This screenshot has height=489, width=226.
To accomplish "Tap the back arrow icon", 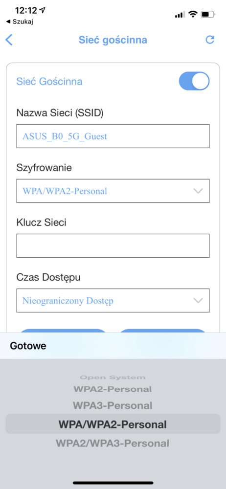I will point(9,40).
